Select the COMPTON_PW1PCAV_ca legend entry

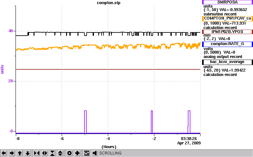pos(227,18)
